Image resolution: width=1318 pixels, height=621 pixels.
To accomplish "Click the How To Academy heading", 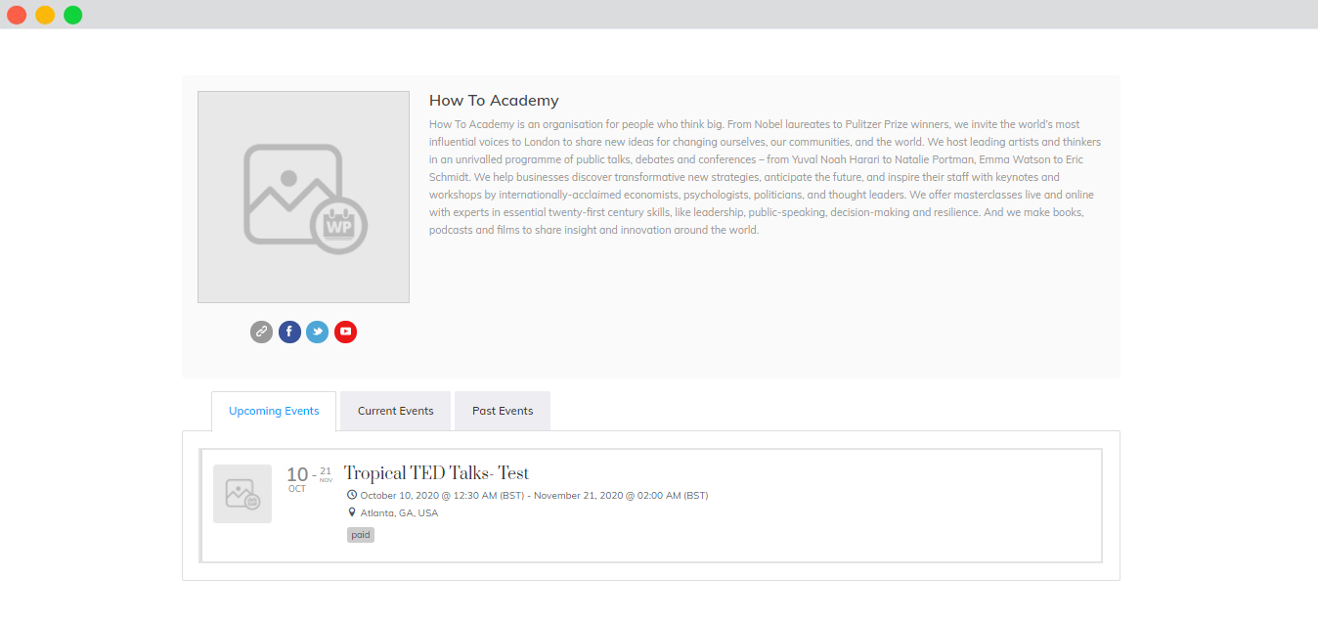I will coord(494,101).
